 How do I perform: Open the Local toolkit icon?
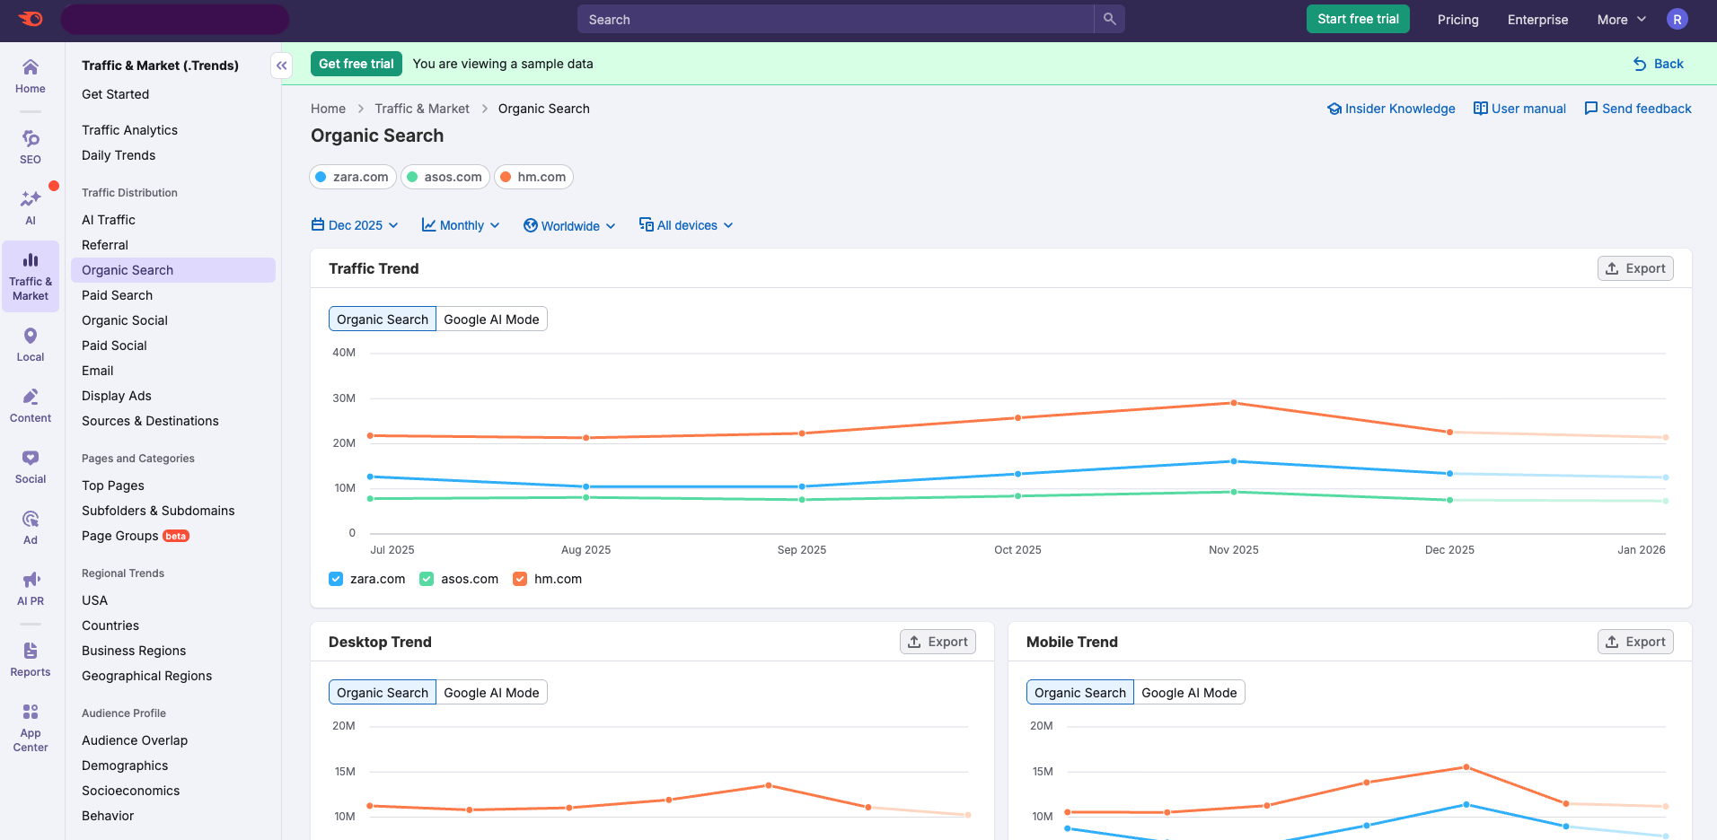(31, 345)
